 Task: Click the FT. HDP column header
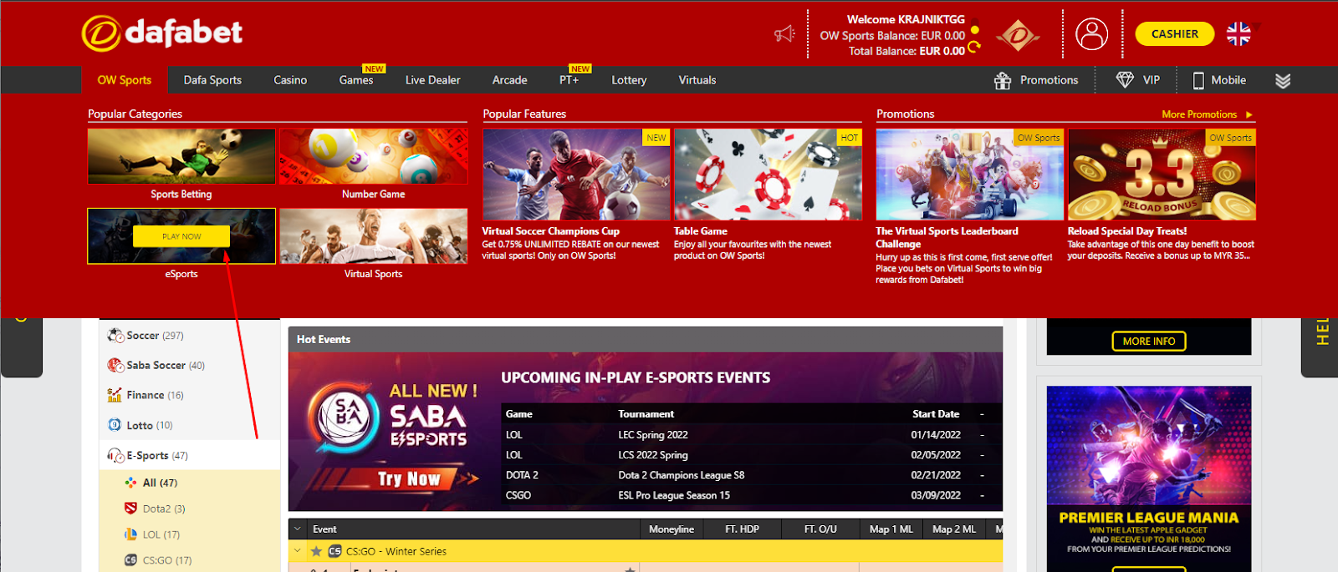pos(742,529)
